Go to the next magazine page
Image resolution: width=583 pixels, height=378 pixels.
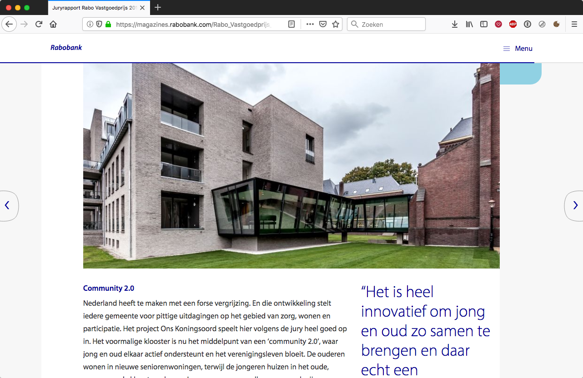[x=575, y=205]
